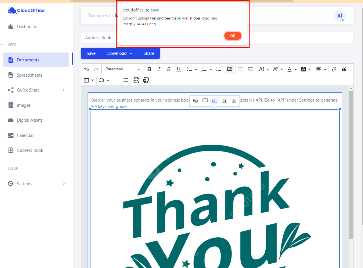Open the Paragraph heading style dropdown
The height and width of the screenshot is (268, 363).
(122, 69)
